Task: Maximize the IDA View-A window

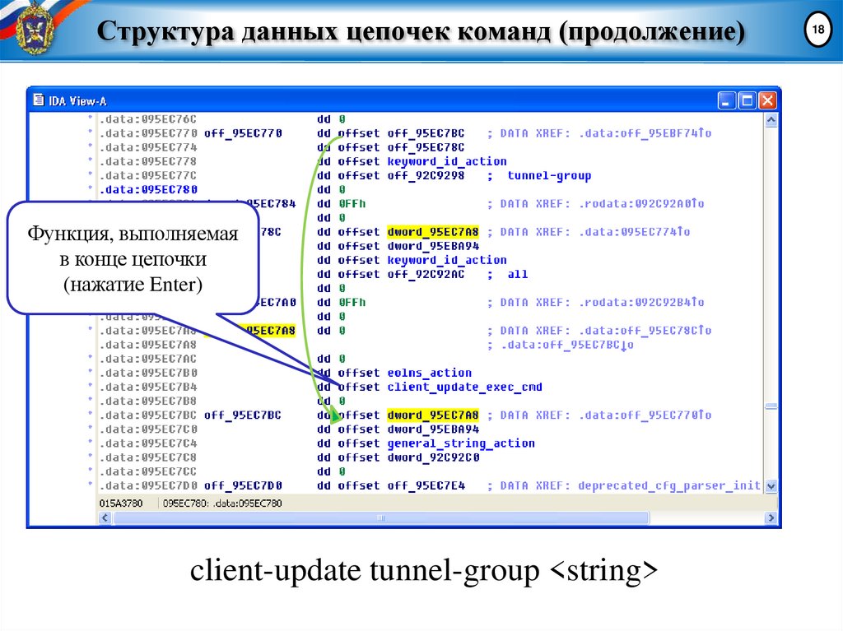Action: click(748, 100)
